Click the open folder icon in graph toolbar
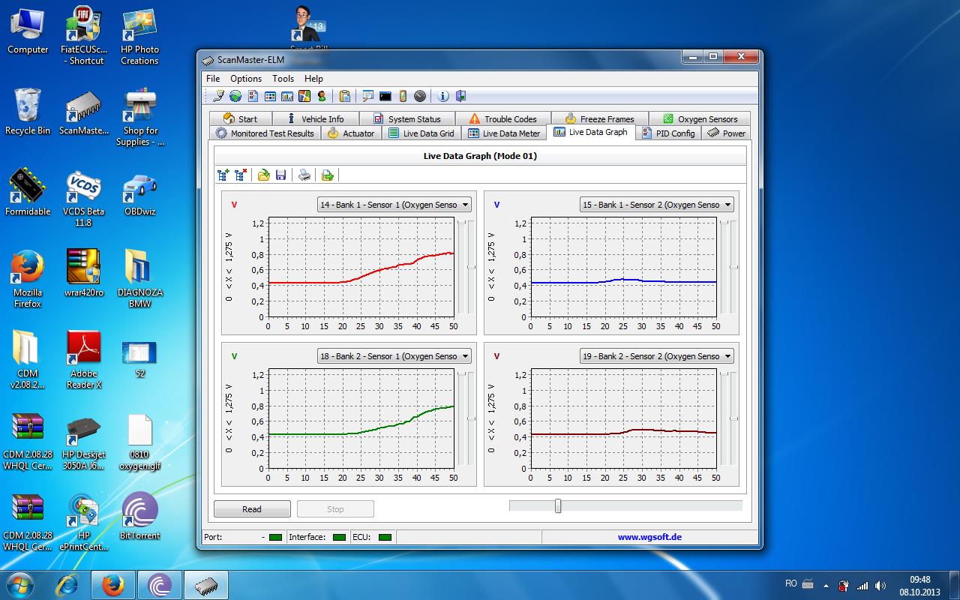This screenshot has height=600, width=960. 264,175
